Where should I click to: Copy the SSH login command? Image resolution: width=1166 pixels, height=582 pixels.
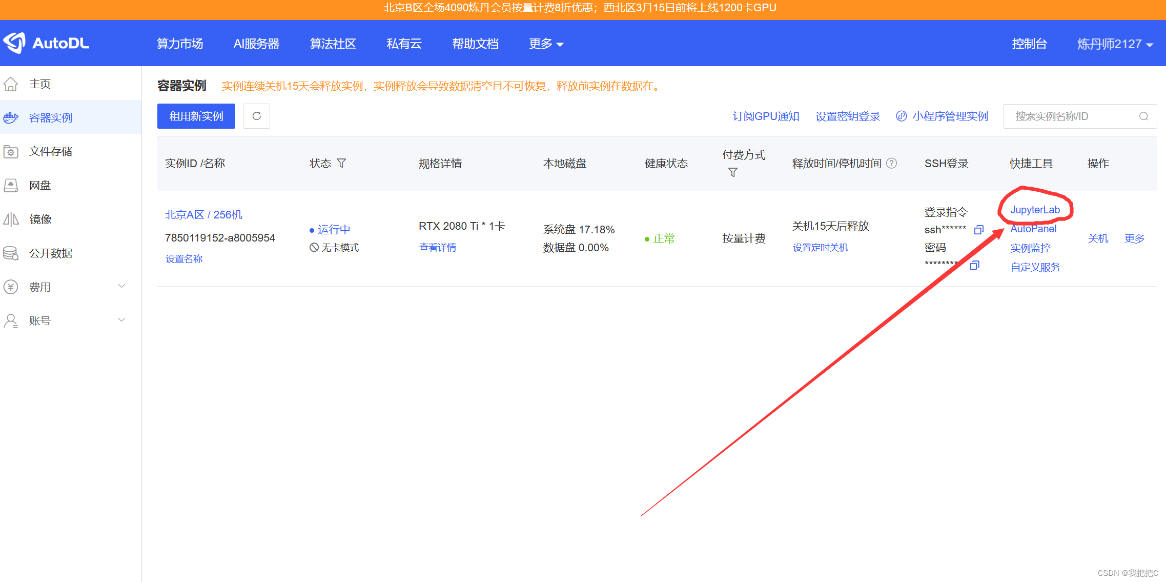point(978,230)
